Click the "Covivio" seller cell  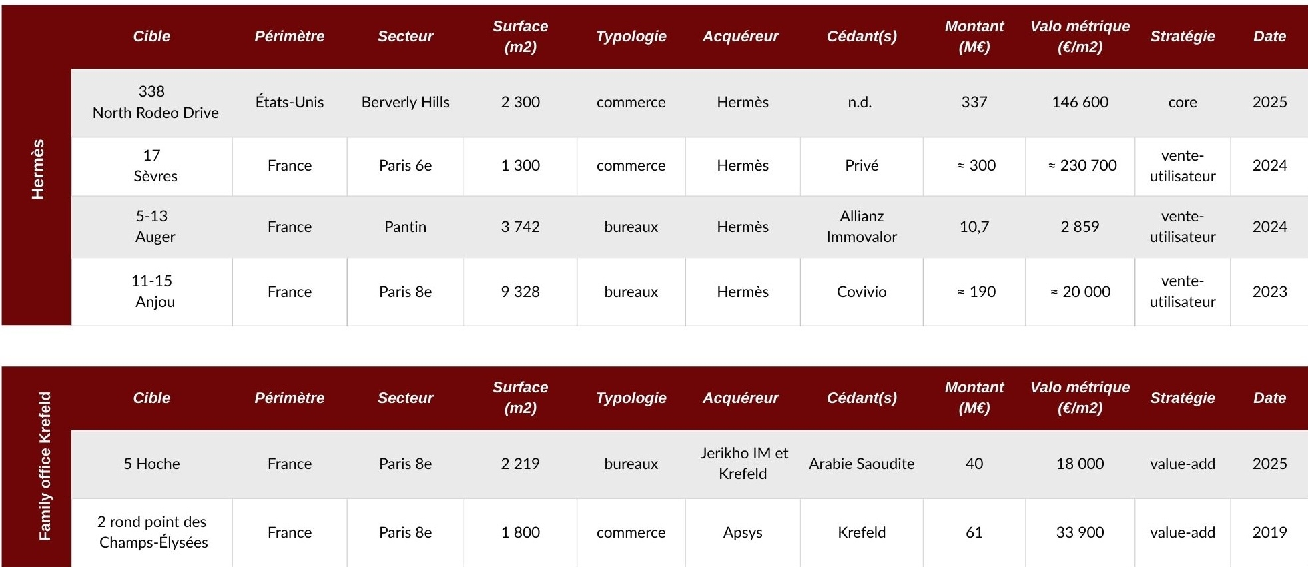point(861,292)
